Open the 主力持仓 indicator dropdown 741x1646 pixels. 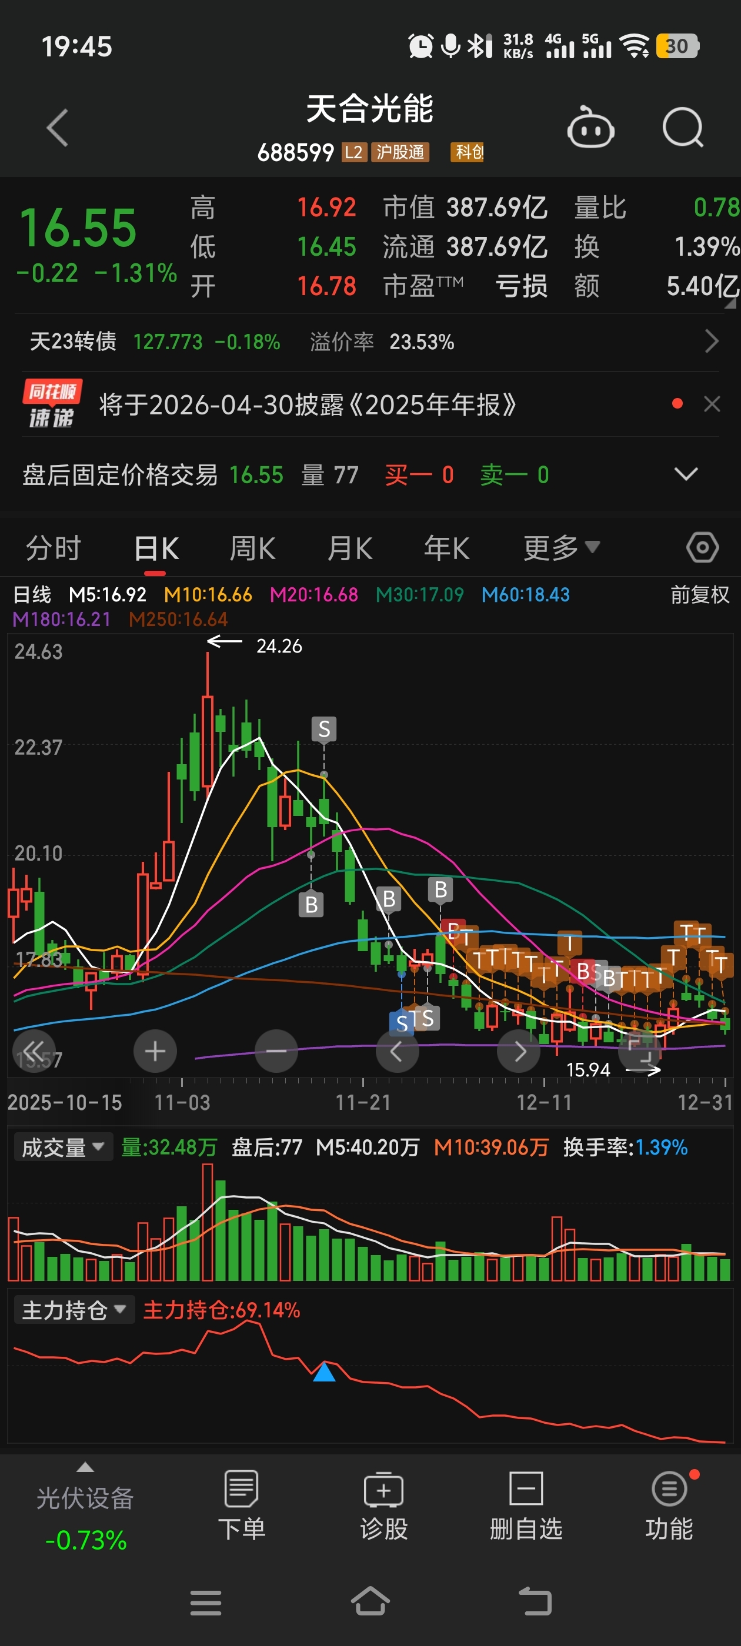coord(74,1310)
